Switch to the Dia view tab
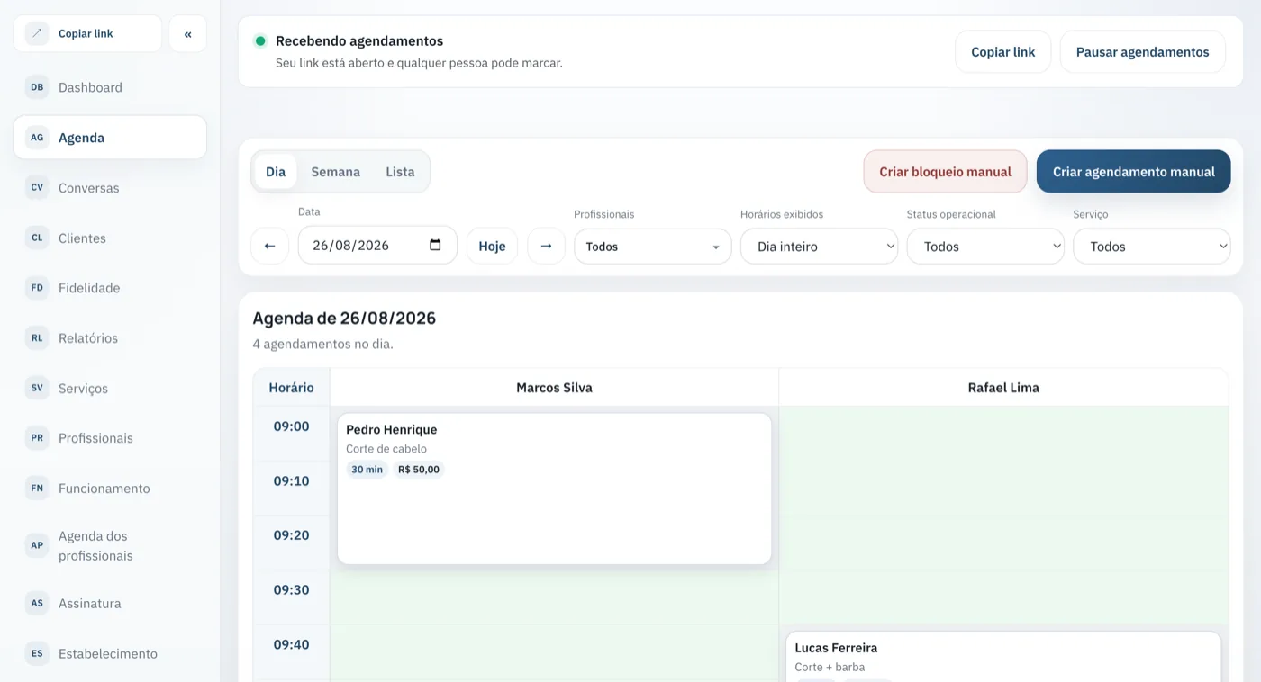1261x682 pixels. [276, 172]
